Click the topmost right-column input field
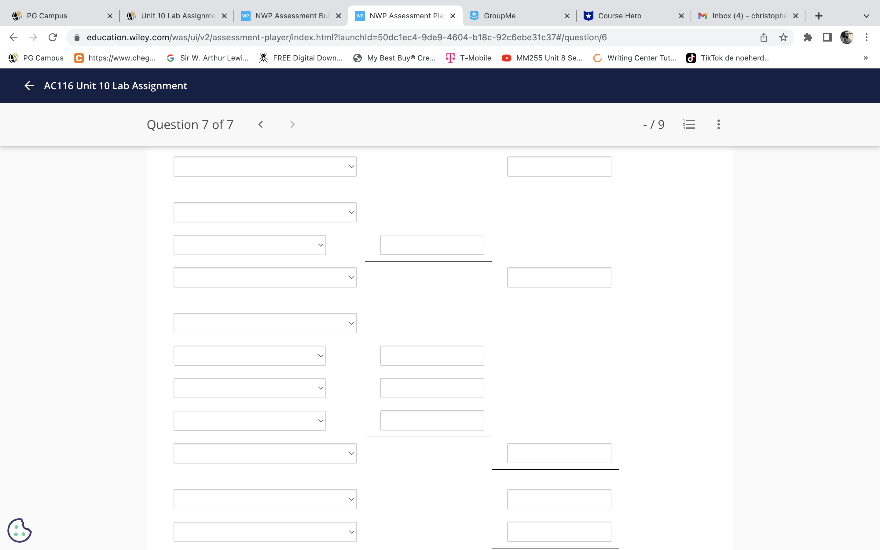 click(559, 167)
